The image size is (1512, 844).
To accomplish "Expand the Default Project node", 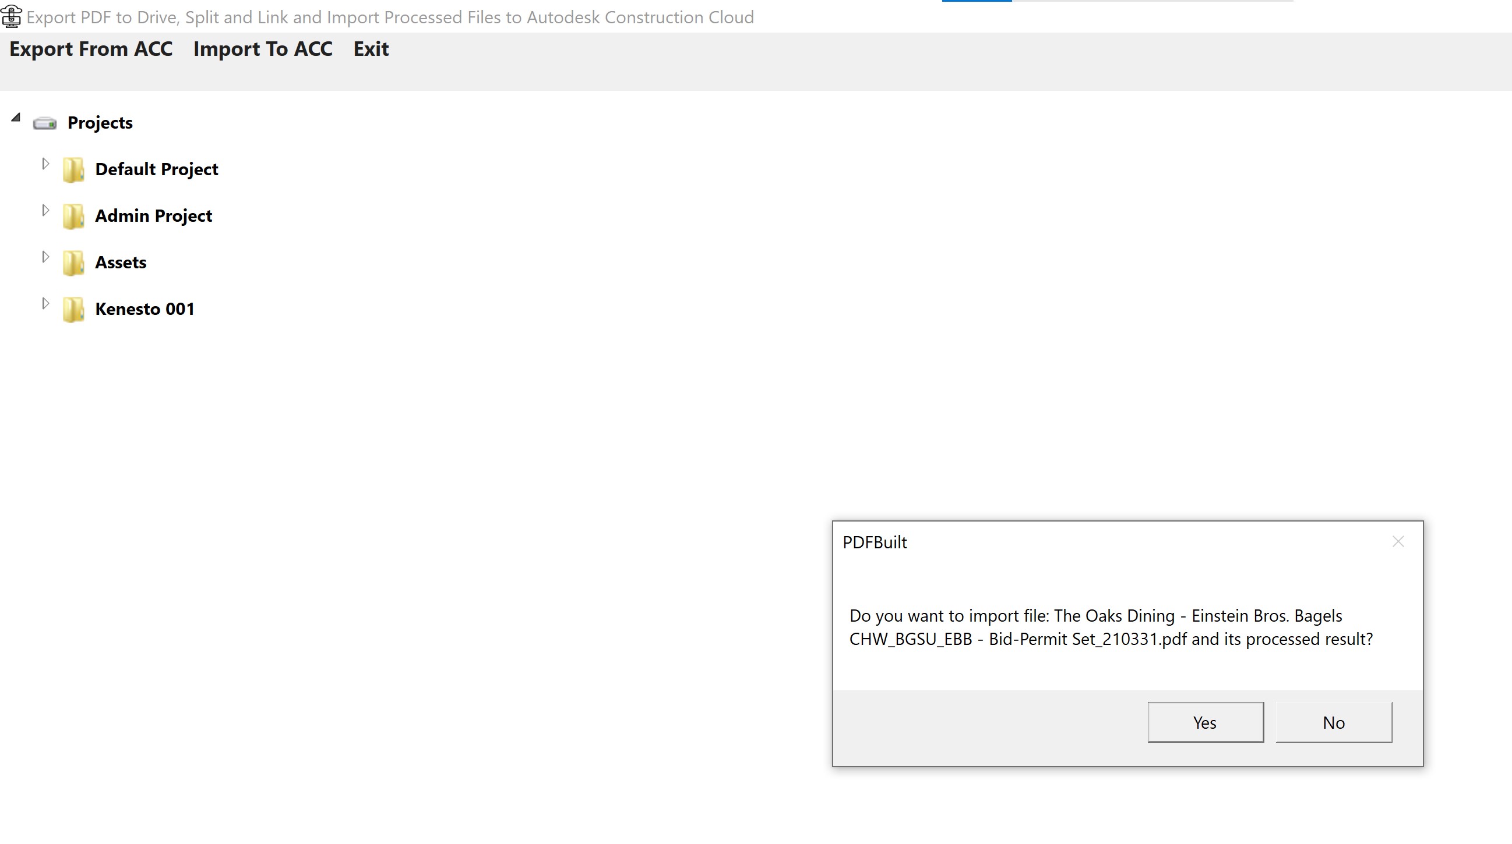I will (x=45, y=164).
